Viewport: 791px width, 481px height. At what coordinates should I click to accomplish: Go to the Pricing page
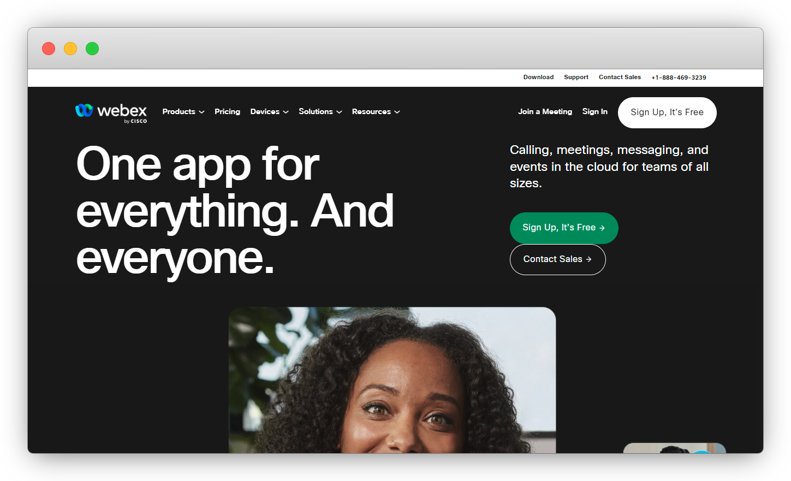[x=227, y=111]
